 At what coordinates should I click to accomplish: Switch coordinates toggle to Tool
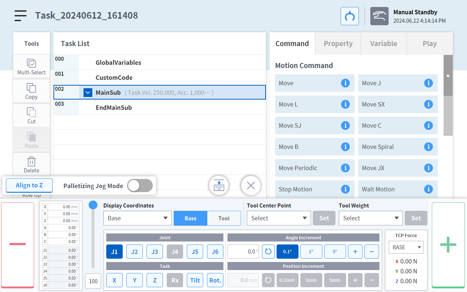click(224, 218)
